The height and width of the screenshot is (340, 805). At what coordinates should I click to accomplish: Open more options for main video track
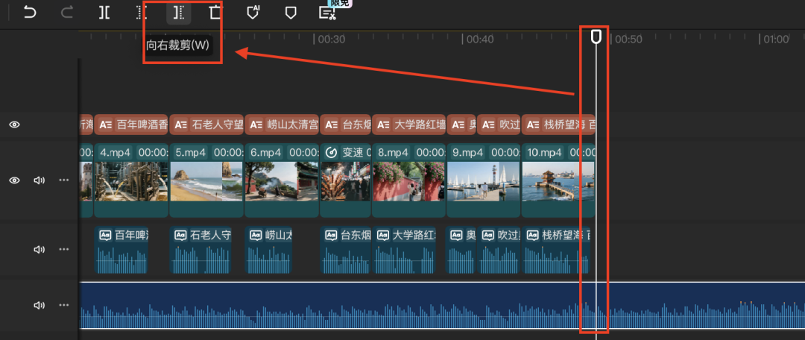64,180
